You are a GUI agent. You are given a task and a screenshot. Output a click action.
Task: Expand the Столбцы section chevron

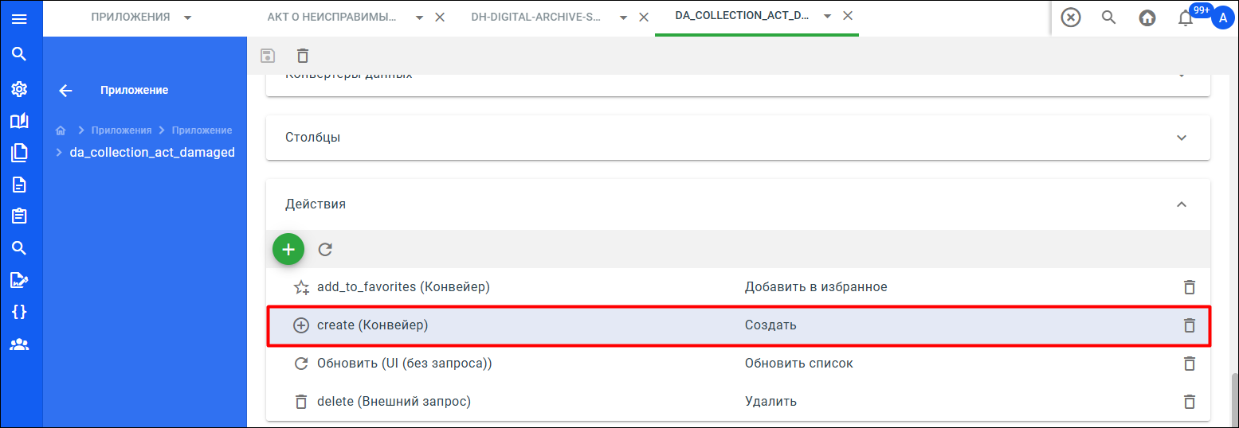click(x=1182, y=138)
